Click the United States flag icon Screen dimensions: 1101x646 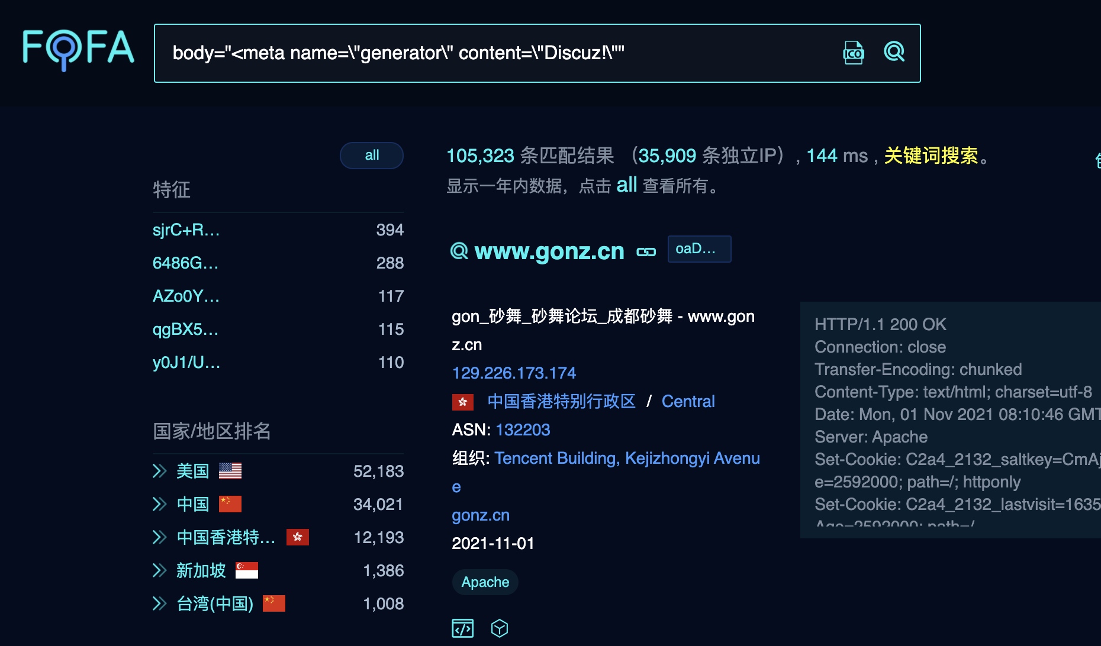(x=230, y=471)
